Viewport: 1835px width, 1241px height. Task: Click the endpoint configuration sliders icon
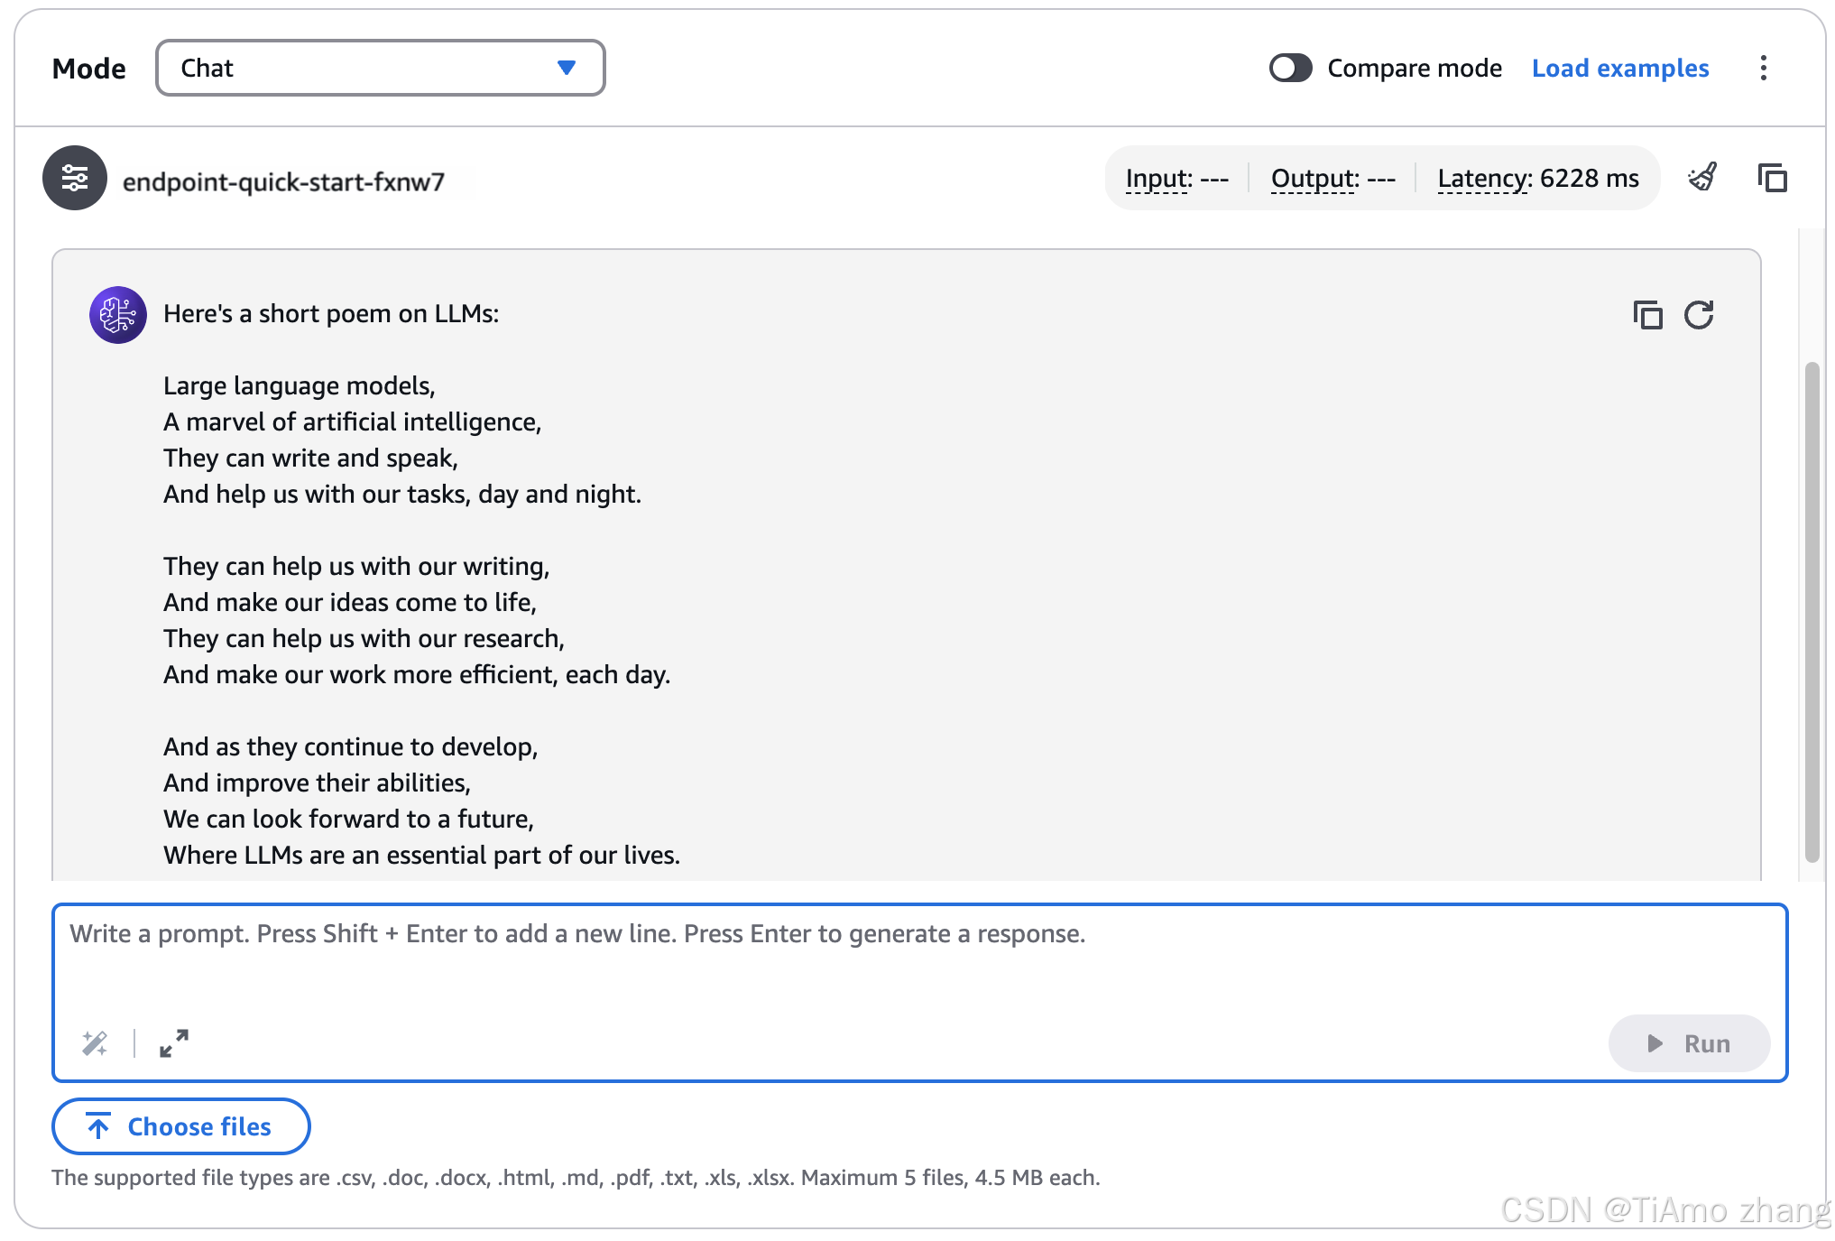click(x=74, y=178)
